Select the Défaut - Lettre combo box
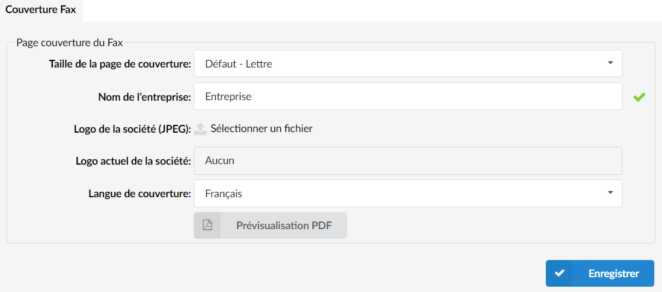This screenshot has height=292, width=662. (408, 64)
